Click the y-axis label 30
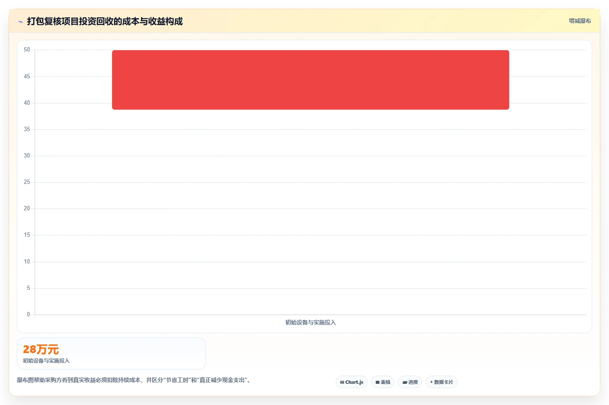Viewport: 609px width, 405px height. 27,155
